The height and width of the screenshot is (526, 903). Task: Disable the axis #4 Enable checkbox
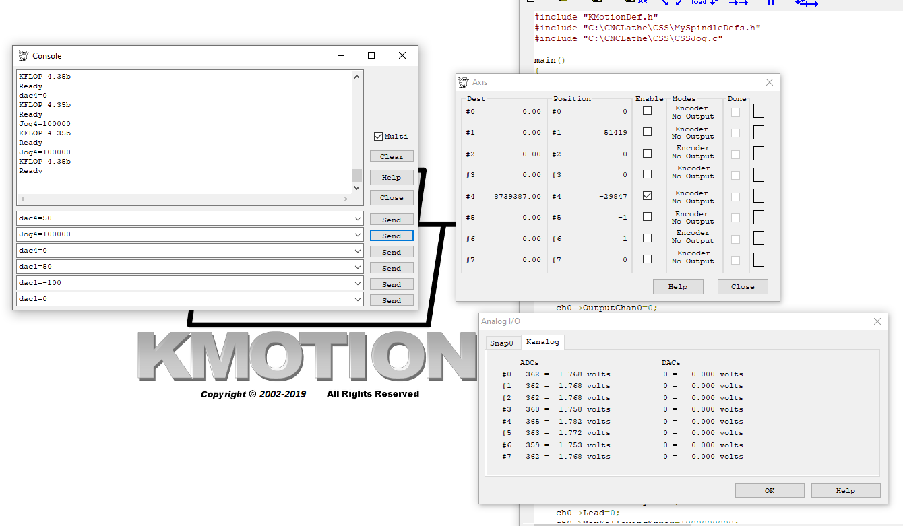click(647, 196)
